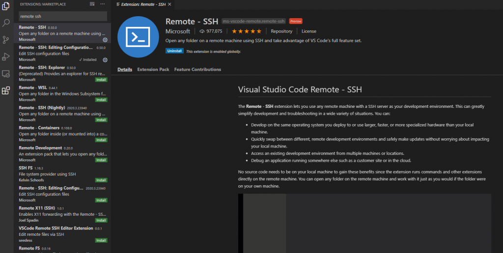503x253 pixels.
Task: Click the Remote - SSH manage gear icon
Action: [105, 40]
